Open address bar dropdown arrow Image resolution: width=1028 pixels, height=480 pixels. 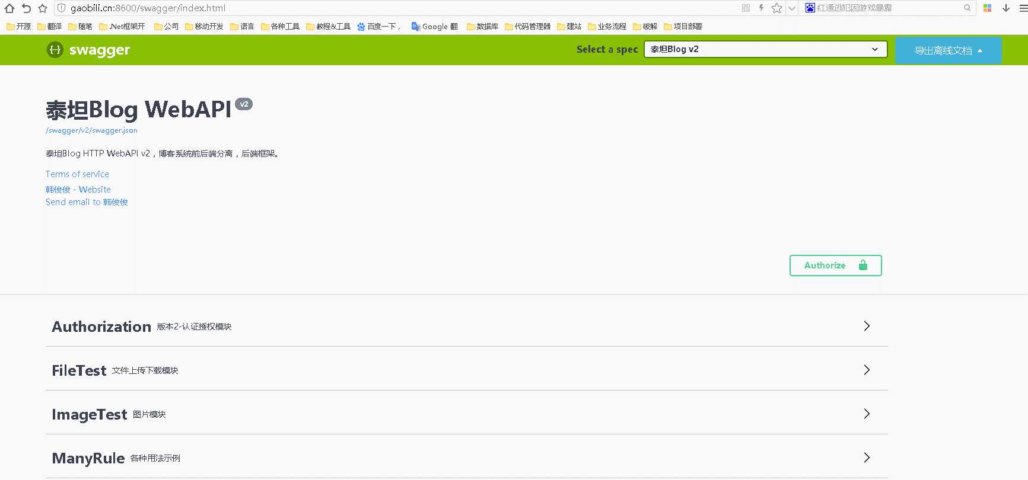[791, 8]
